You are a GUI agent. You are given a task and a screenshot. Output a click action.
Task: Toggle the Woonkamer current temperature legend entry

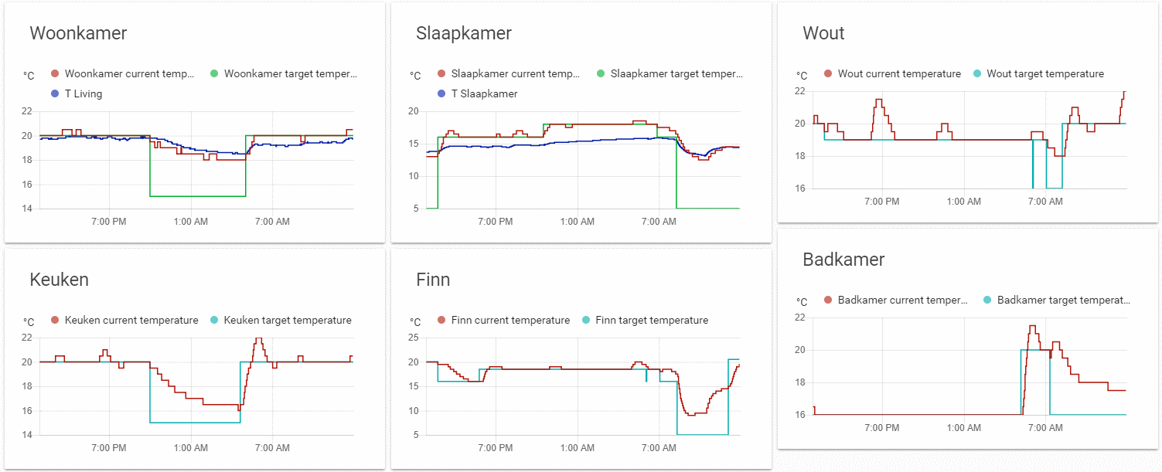[x=128, y=74]
